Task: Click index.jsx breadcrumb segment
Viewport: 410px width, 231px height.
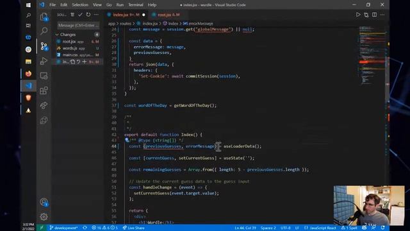Action: tap(147, 24)
